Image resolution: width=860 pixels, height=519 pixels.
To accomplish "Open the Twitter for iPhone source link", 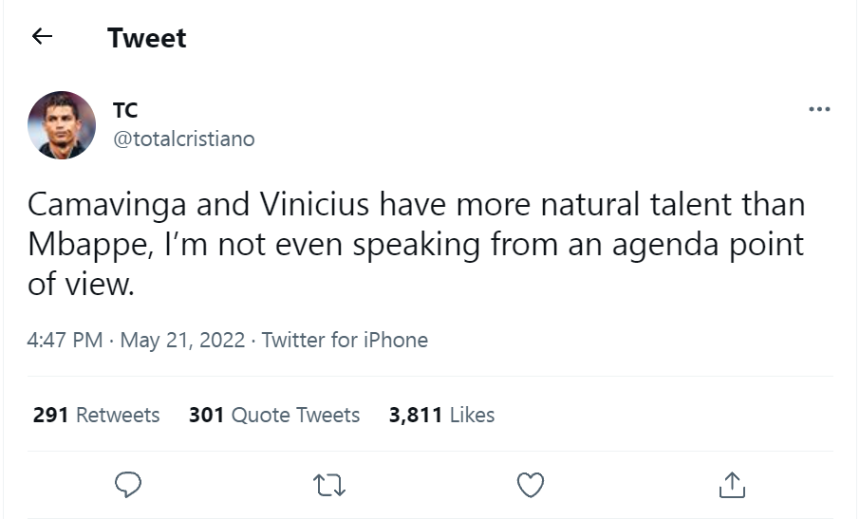I will 345,340.
